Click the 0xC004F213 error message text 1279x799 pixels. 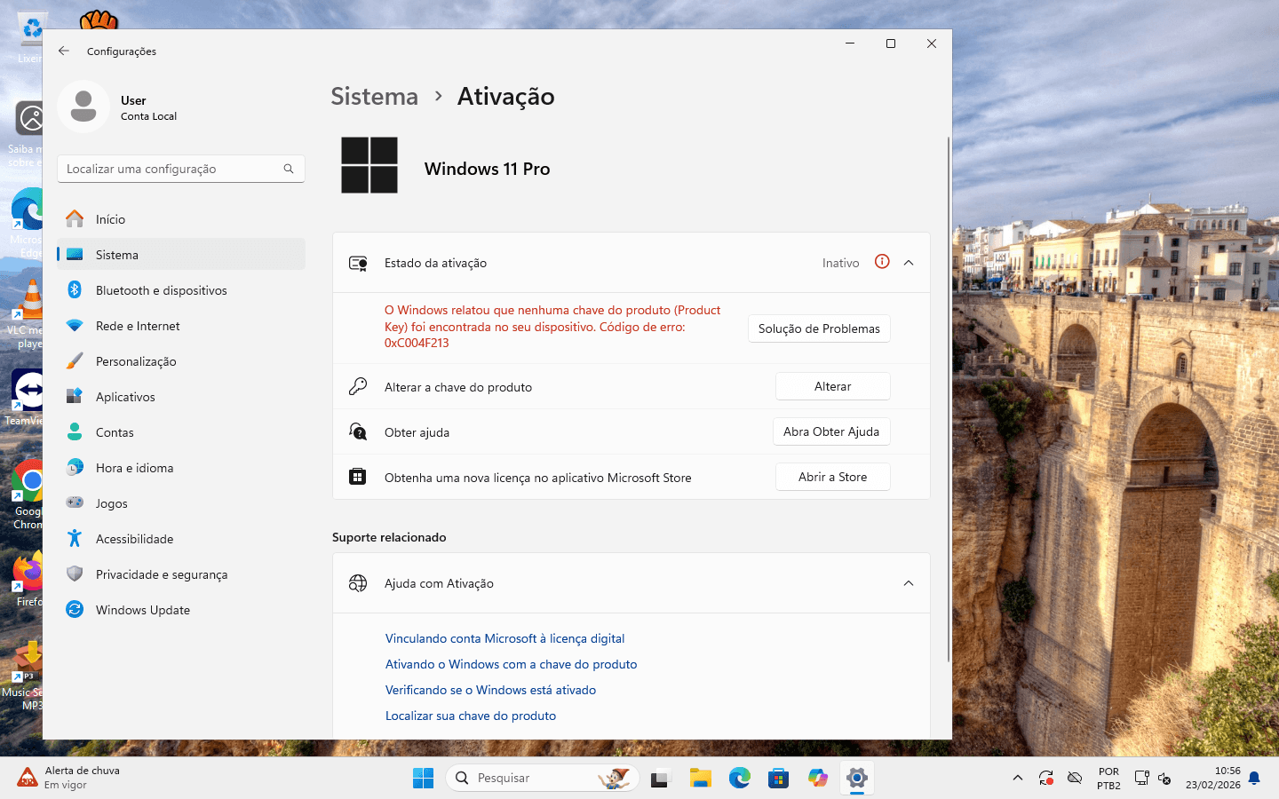point(552,327)
